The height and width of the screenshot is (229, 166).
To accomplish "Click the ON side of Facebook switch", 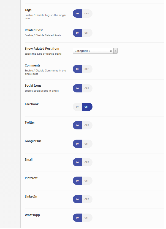I will point(78,107).
